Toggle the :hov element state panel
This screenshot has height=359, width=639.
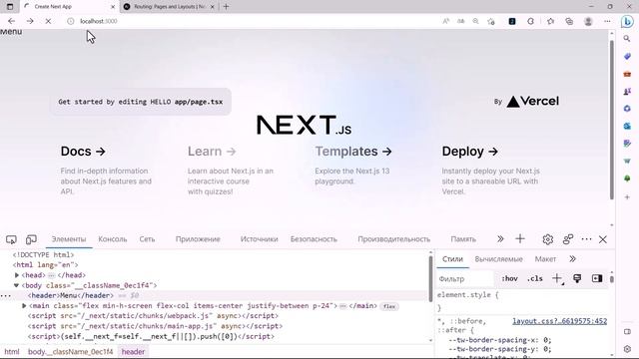click(x=509, y=279)
